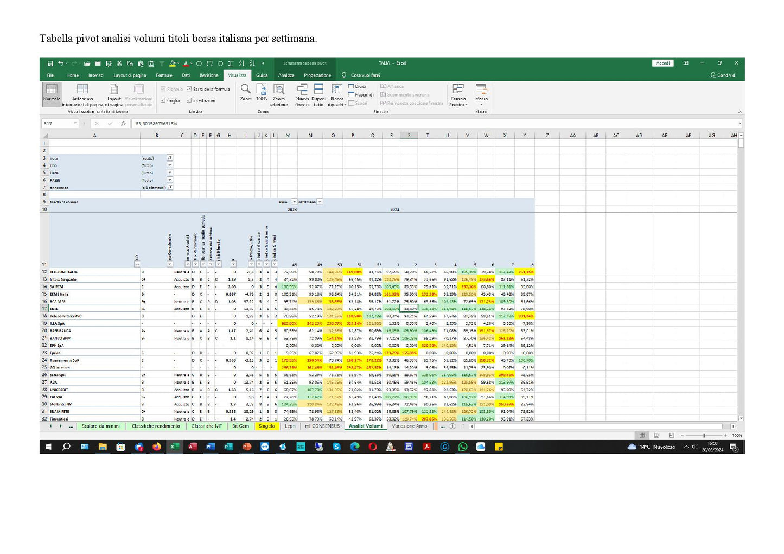Click the fill color bucket icon
The height and width of the screenshot is (554, 784).
point(172,63)
